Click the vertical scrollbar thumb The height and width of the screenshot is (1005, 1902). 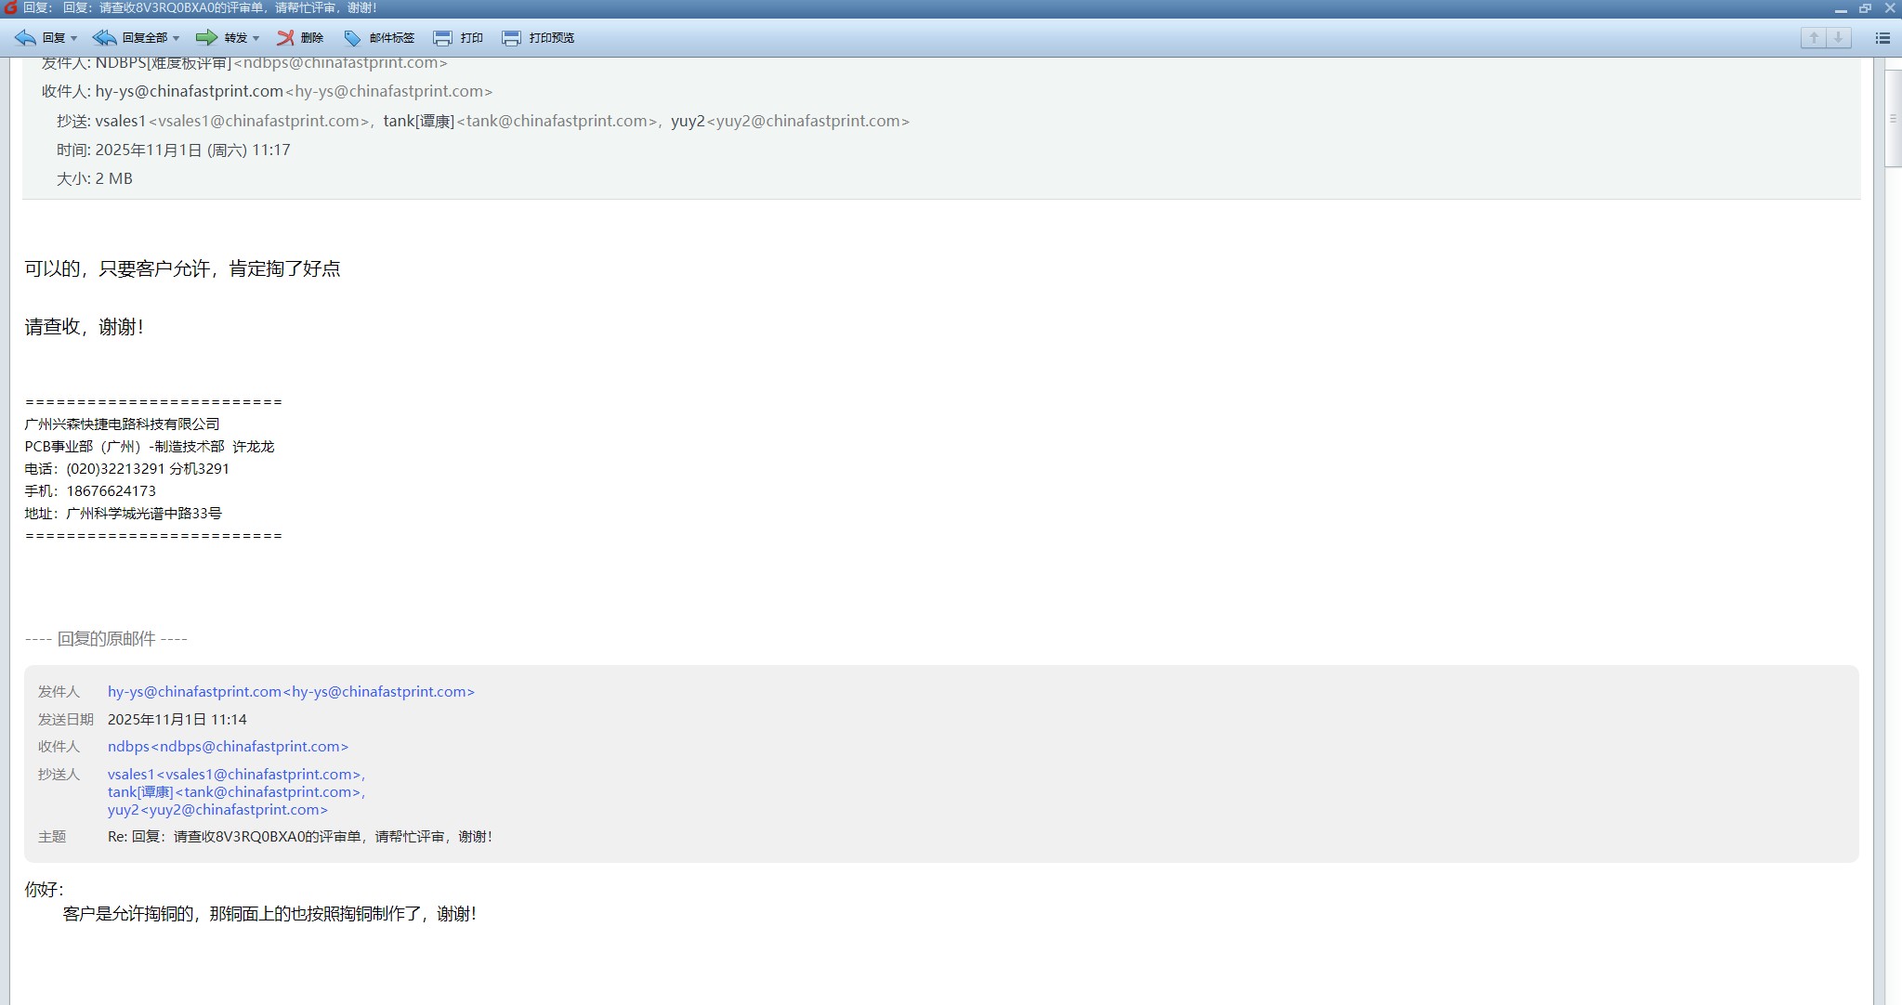[x=1893, y=118]
